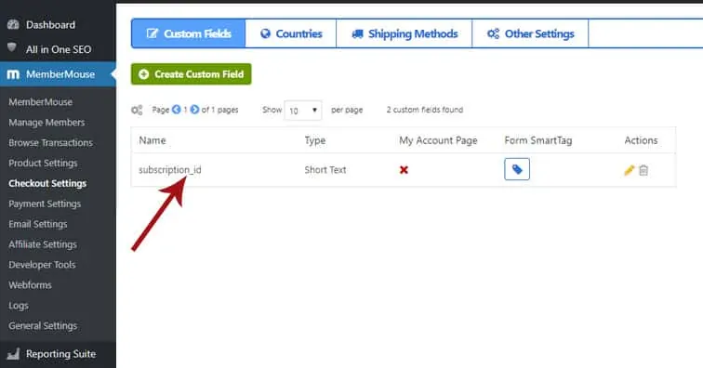Click the Create Custom Field button

(191, 74)
